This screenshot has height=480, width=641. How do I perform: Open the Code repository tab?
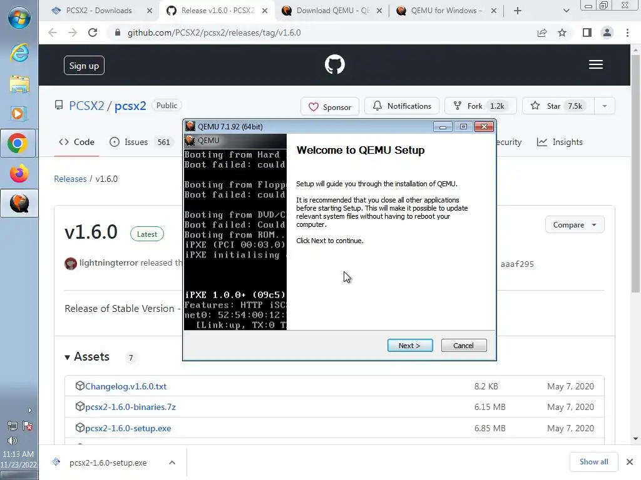[x=76, y=142]
